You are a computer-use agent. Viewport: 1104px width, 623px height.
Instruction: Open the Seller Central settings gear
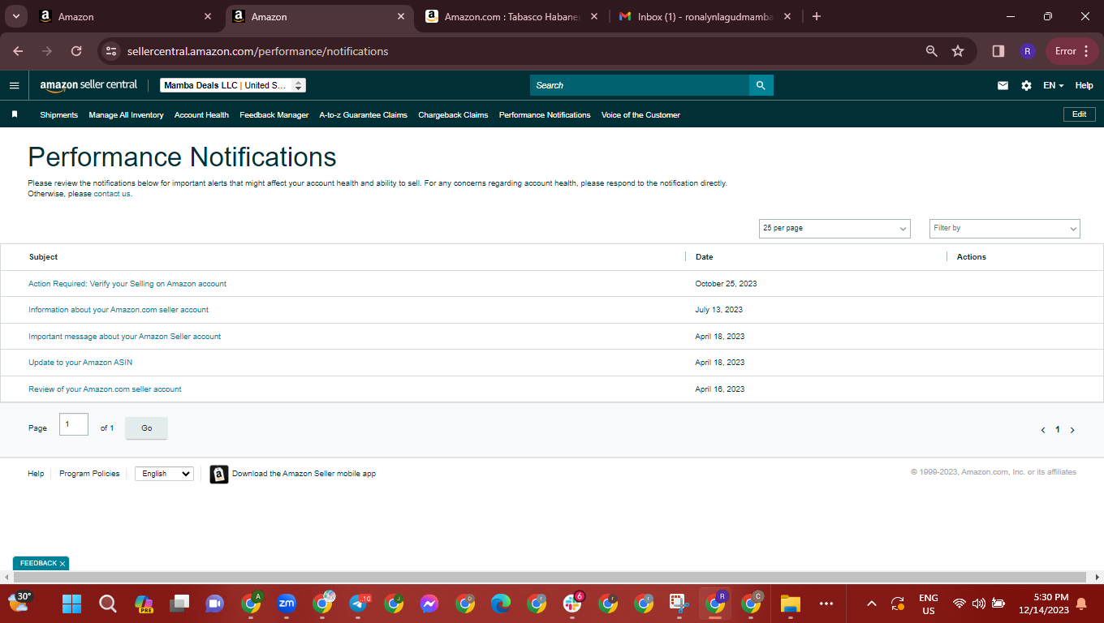click(1026, 85)
